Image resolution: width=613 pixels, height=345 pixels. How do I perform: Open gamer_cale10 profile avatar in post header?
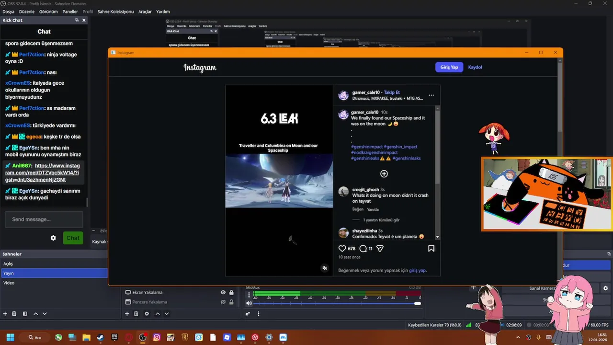(x=343, y=95)
